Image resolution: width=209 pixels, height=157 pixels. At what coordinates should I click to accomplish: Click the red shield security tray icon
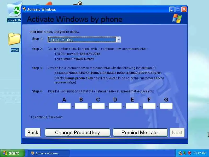(189, 153)
